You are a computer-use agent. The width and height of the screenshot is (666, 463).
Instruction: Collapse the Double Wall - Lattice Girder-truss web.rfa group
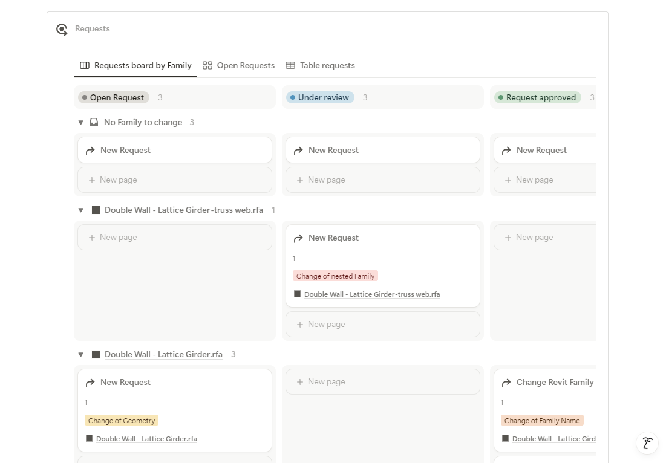tap(81, 210)
